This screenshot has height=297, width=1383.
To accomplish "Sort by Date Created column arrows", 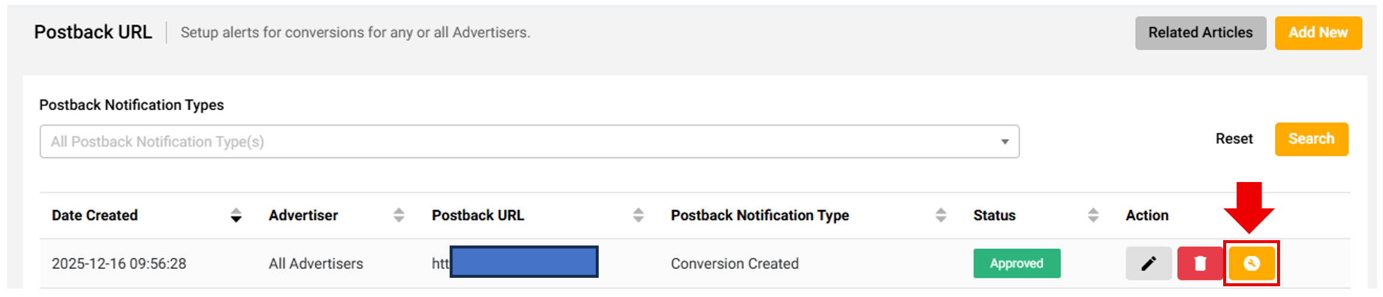I will tap(236, 216).
